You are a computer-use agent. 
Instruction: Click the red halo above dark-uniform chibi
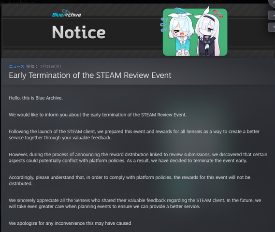218,14
